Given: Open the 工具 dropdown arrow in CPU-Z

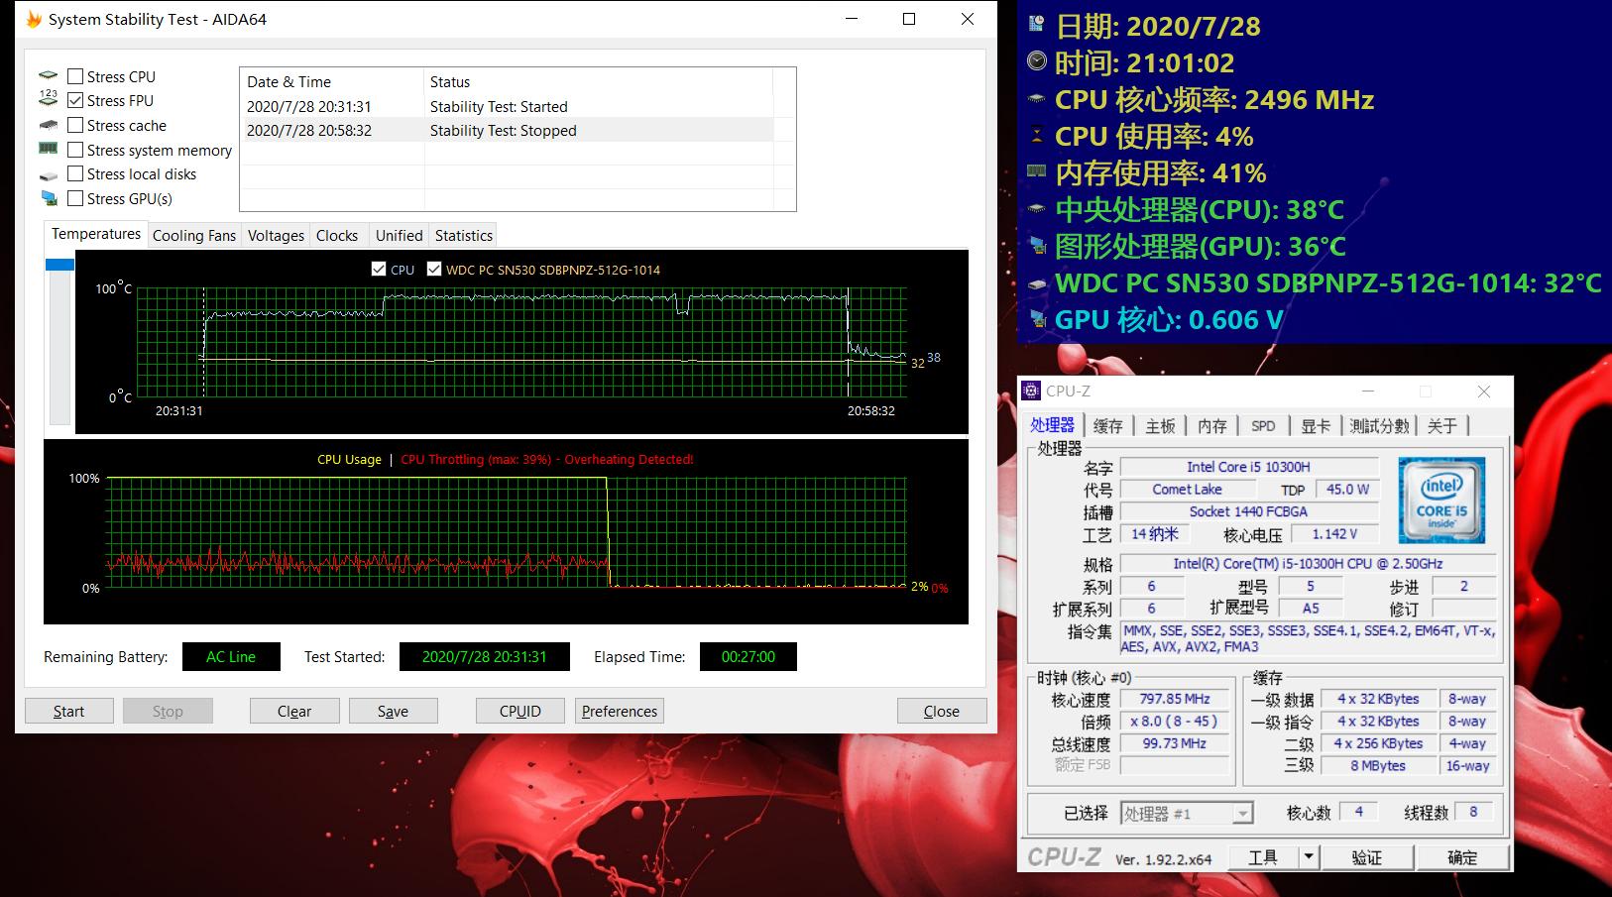Looking at the screenshot, I should click(1309, 857).
